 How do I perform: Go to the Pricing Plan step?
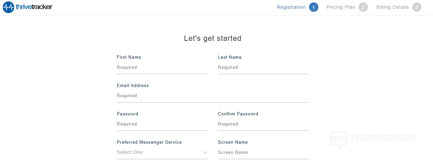pyautogui.click(x=341, y=7)
